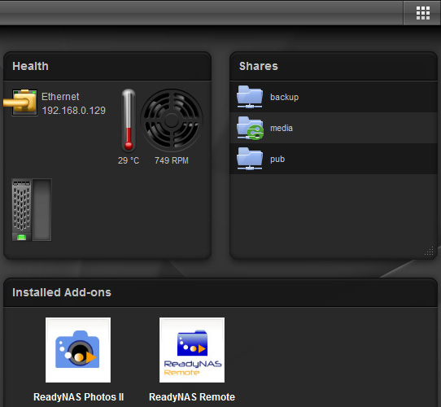Select the installed disk drive bay icon
This screenshot has height=407, width=441.
point(21,210)
